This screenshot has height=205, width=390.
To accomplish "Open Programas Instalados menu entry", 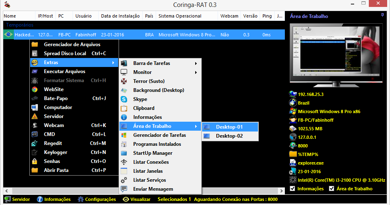I will pyautogui.click(x=160, y=144).
